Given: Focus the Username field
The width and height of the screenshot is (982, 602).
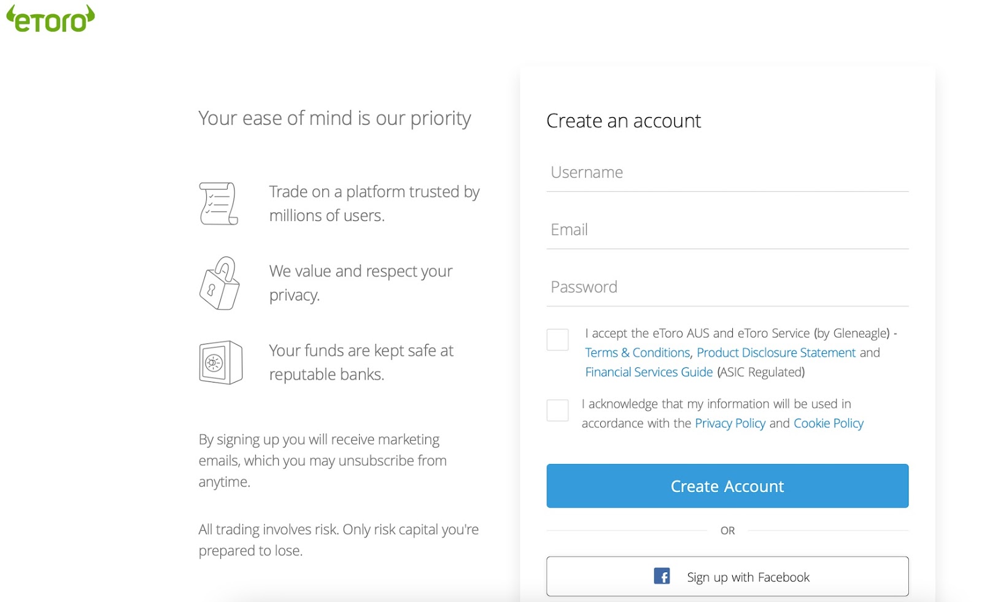Looking at the screenshot, I should tap(727, 173).
